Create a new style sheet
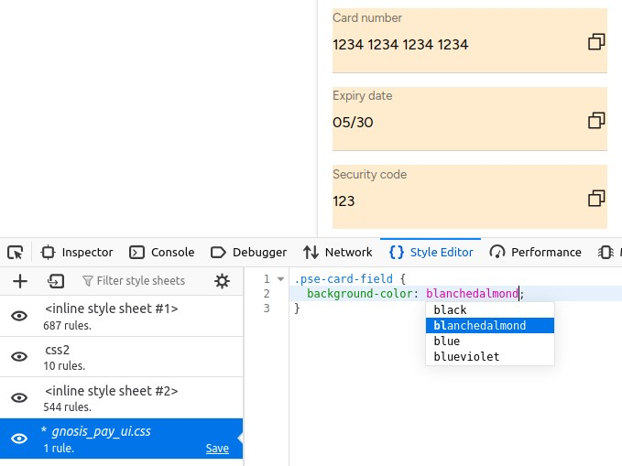This screenshot has height=466, width=622. [20, 281]
